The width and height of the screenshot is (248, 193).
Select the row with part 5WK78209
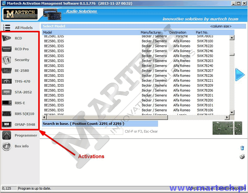[x=136, y=85]
